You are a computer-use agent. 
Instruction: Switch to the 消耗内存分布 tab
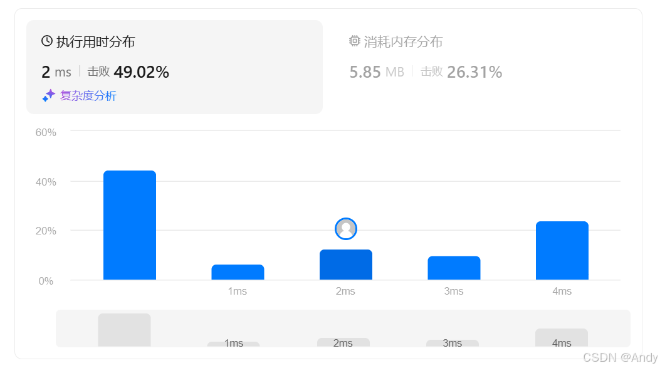402,42
